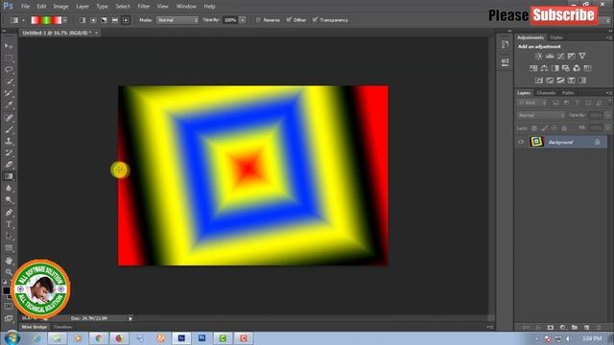Choose the Radial Gradient style icon
Screen dimensions: 614x345
(x=93, y=20)
